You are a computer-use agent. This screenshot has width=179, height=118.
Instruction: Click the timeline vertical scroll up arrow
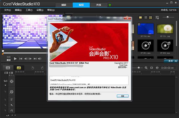coord(176,77)
